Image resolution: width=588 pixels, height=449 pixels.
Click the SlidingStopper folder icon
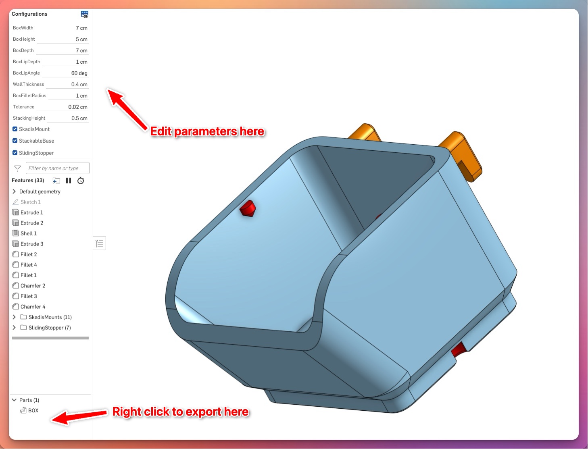click(23, 328)
